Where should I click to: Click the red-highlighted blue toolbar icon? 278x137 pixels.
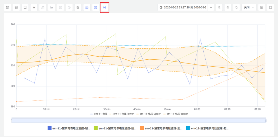[x=105, y=7]
